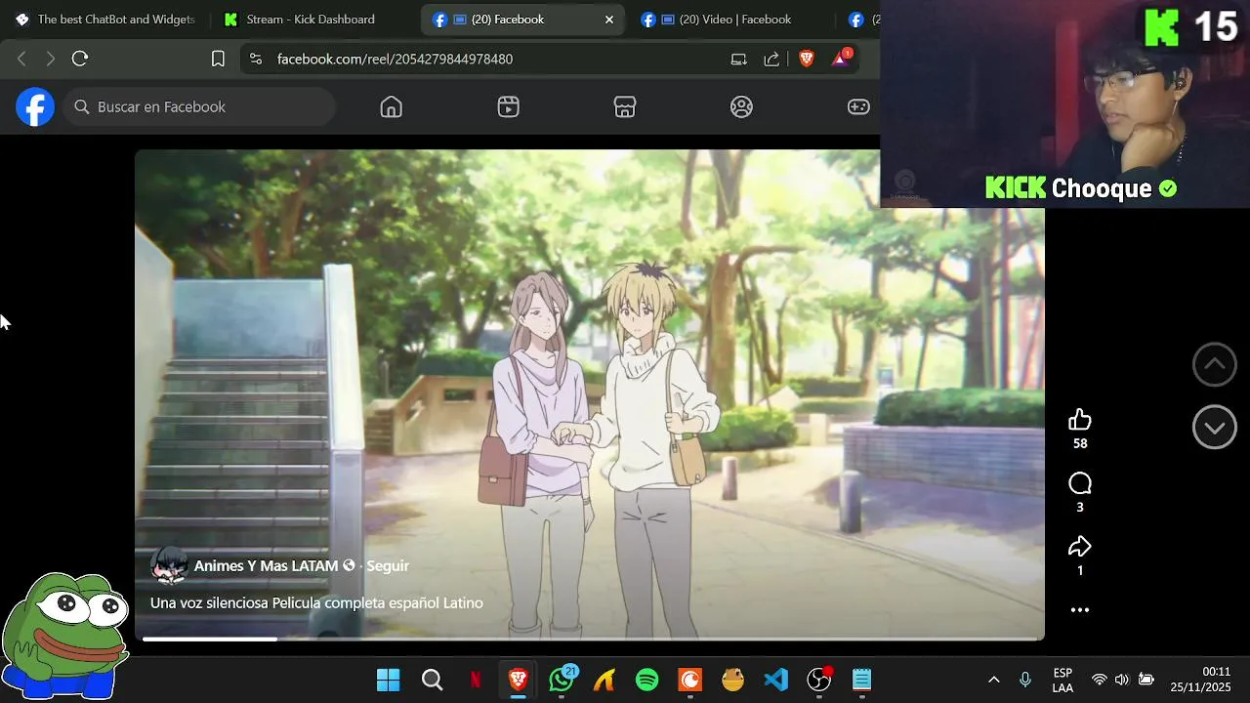Click the reel video progress bar
This screenshot has height=703, width=1250.
pos(590,639)
